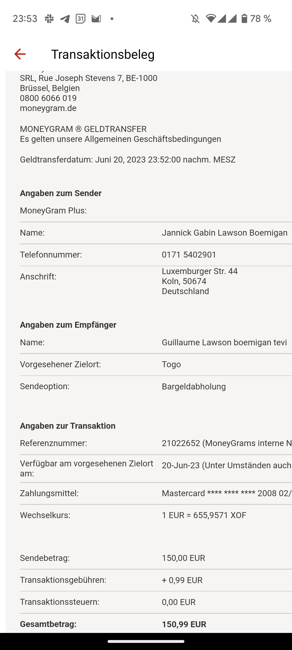Tap the Slack notification icon in status bar
Screen dimensions: 292x650
(49, 19)
